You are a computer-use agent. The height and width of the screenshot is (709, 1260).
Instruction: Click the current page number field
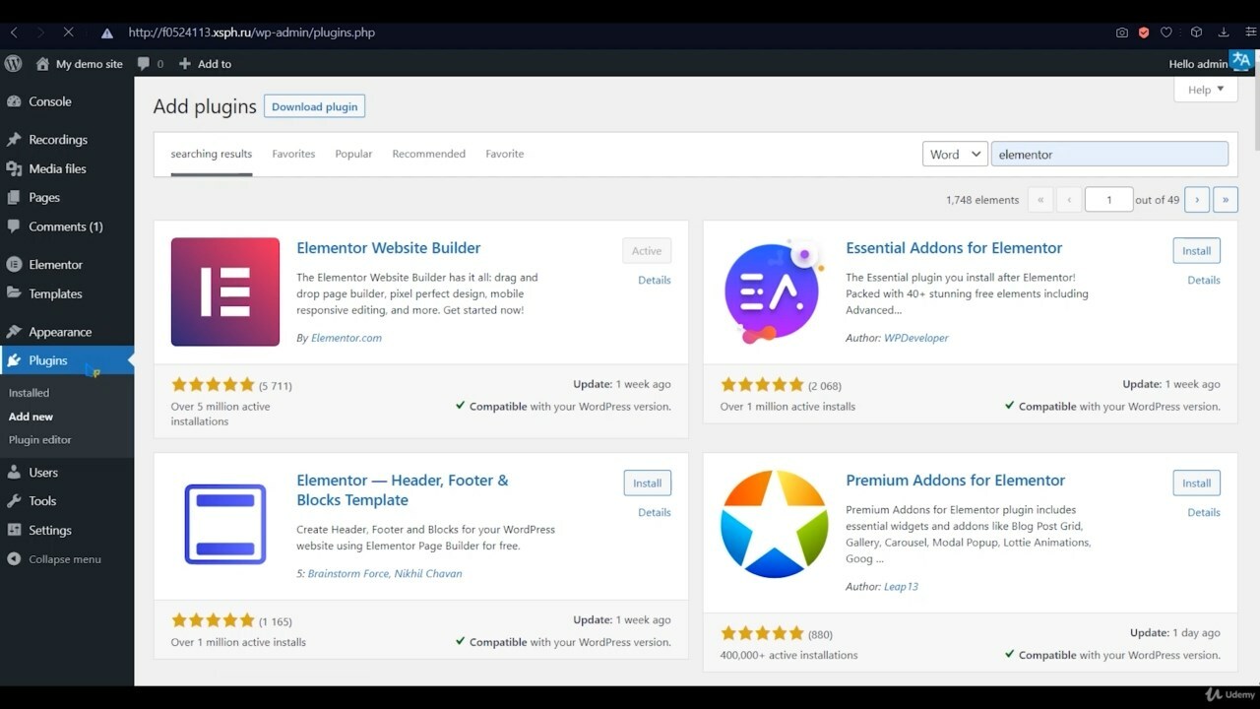click(1108, 200)
